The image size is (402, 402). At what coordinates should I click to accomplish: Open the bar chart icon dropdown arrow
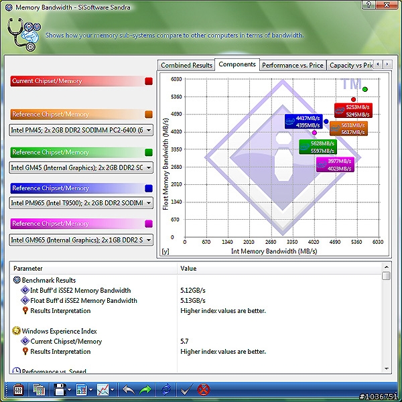(x=90, y=390)
